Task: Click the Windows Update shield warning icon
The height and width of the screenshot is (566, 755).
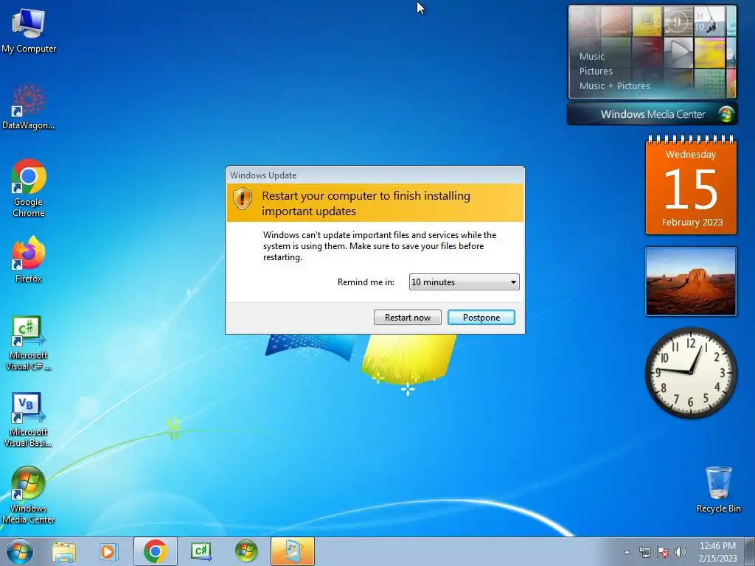Action: coord(242,198)
